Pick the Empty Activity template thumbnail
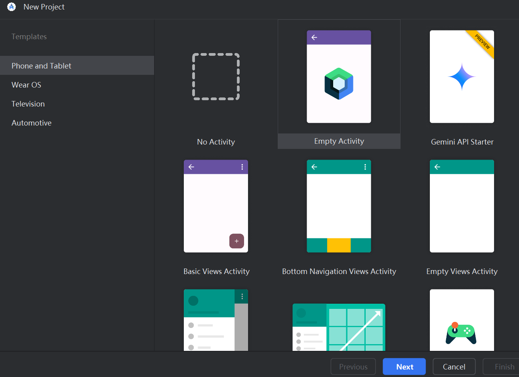The height and width of the screenshot is (377, 519). (x=339, y=76)
